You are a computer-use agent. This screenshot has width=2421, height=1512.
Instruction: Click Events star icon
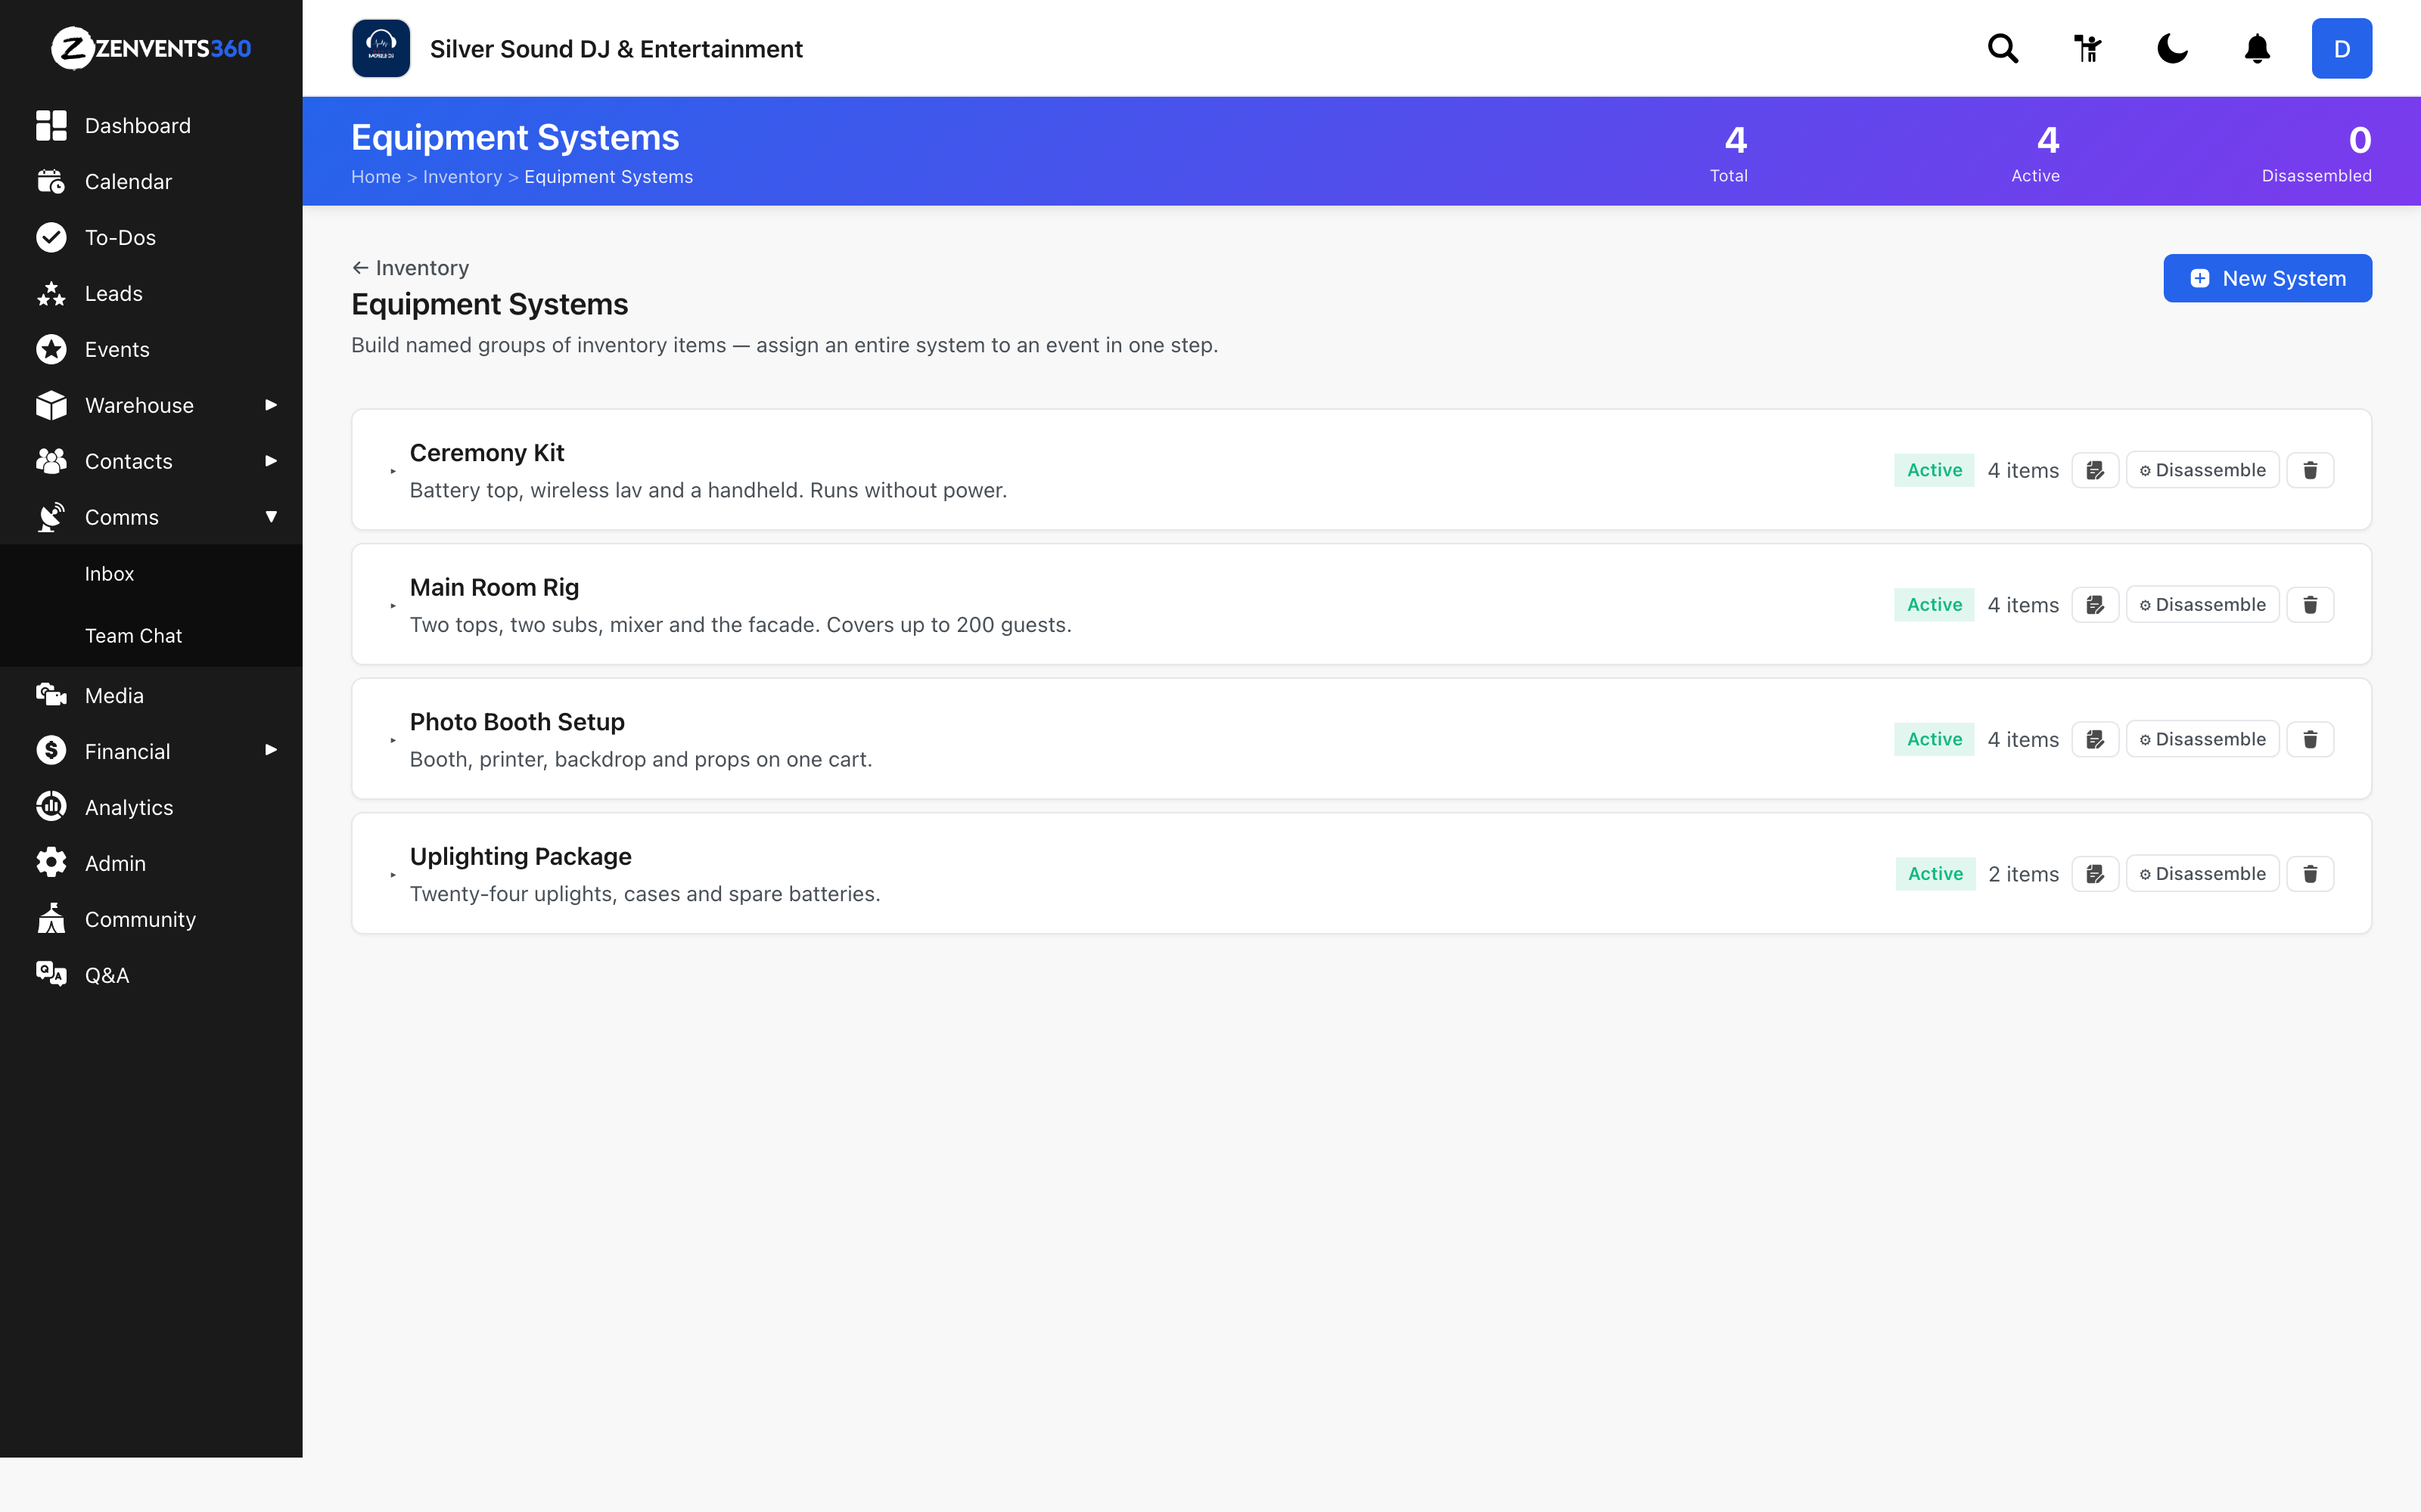(x=51, y=350)
